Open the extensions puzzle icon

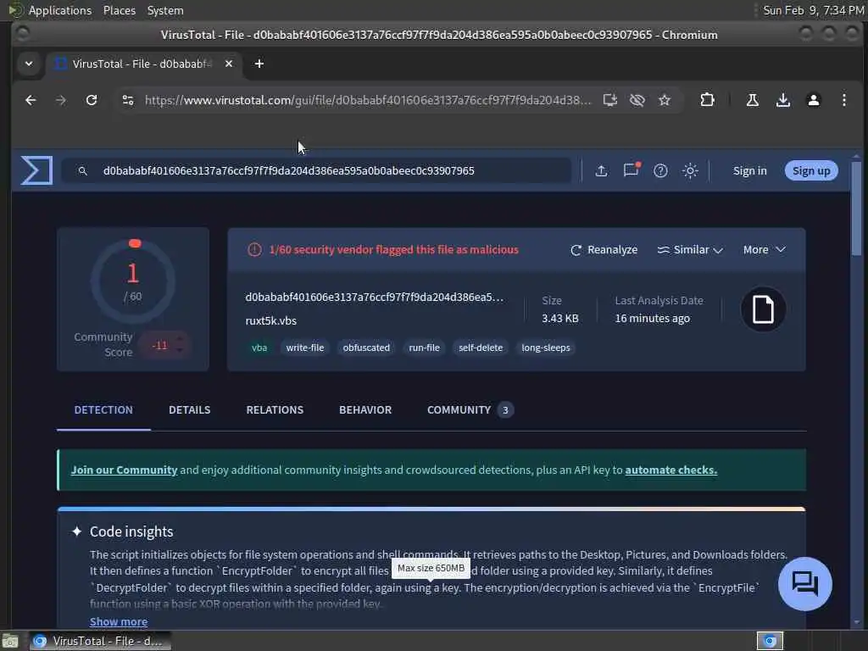(707, 100)
